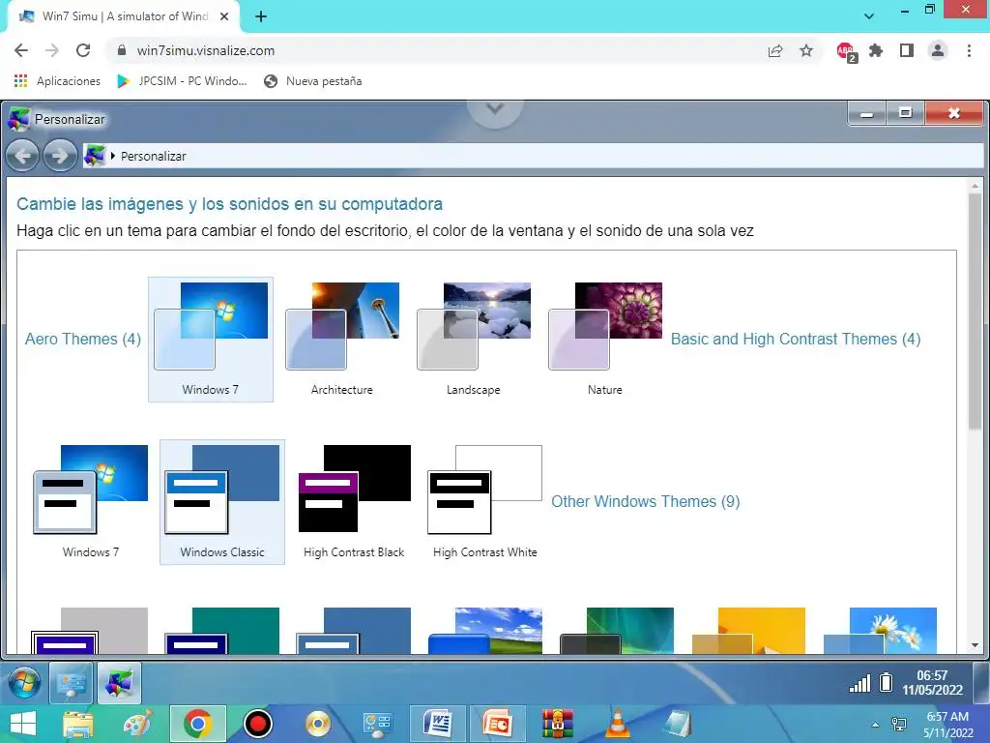This screenshot has height=743, width=990.
Task: Choose the Landscape theme
Action: (474, 340)
